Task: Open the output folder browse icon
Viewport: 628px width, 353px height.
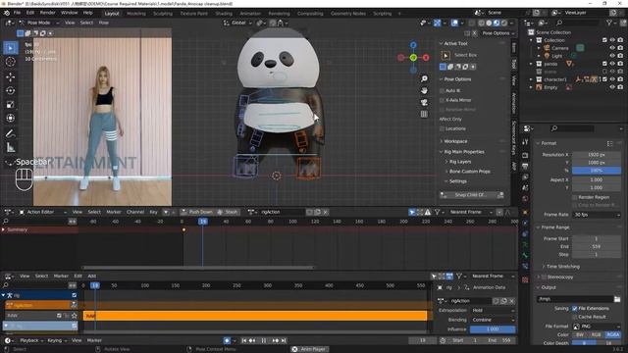Action: pos(617,299)
